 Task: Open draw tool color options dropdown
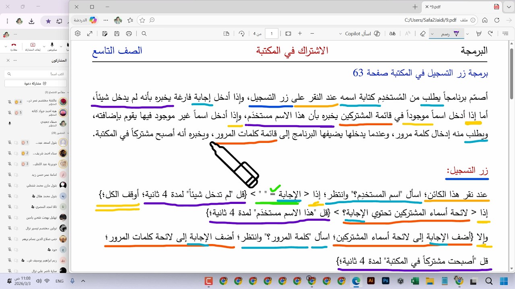pos(432,34)
